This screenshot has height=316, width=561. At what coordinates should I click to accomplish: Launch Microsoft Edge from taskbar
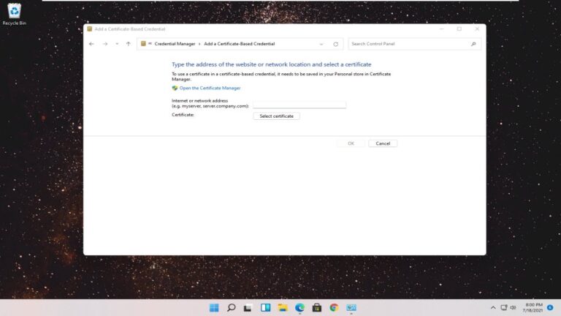299,308
